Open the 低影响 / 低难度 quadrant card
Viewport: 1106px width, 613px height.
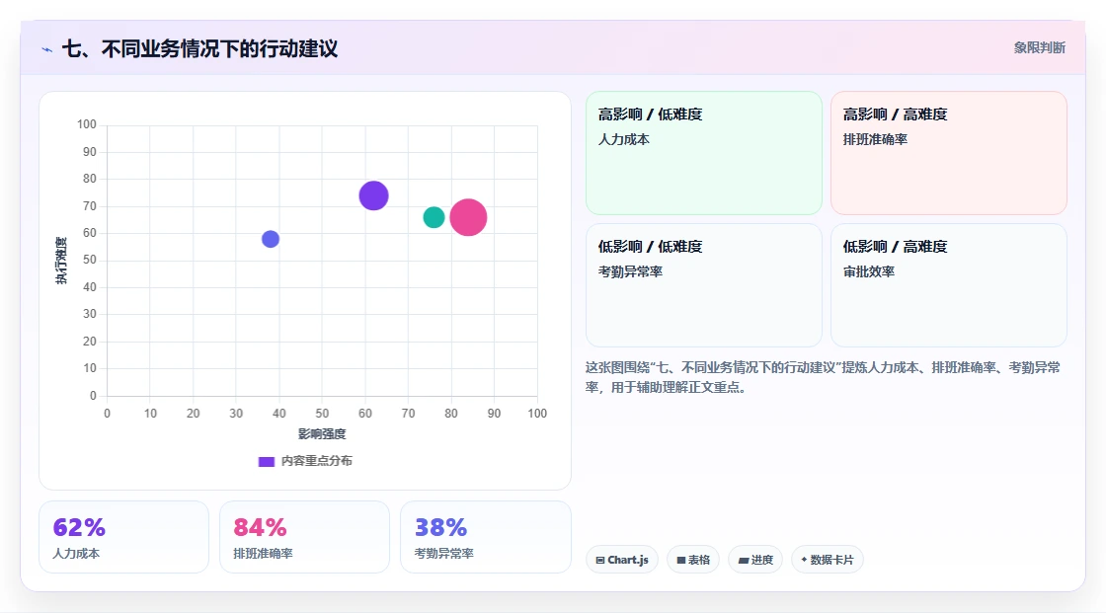coord(704,285)
